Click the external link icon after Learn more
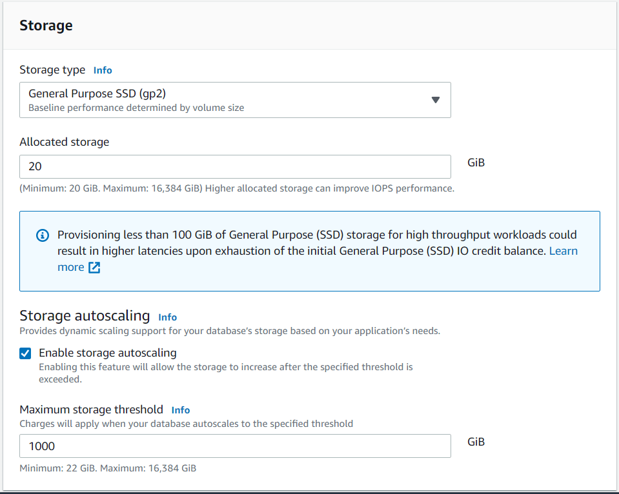 [94, 268]
